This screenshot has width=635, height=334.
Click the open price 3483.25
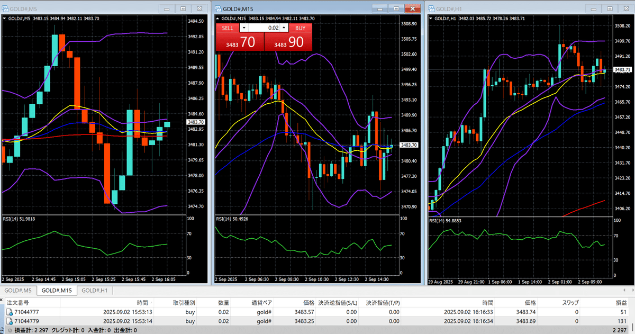tap(304, 321)
